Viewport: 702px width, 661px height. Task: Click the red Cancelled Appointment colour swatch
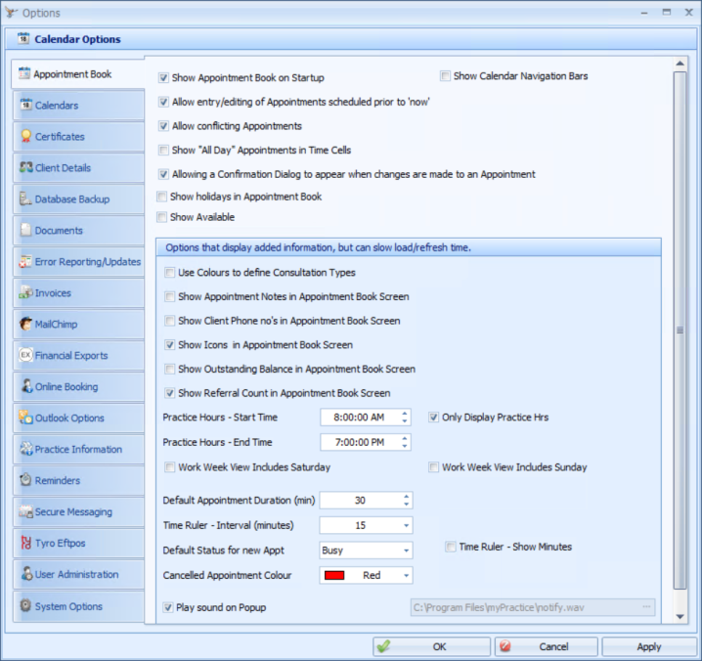[x=334, y=576]
